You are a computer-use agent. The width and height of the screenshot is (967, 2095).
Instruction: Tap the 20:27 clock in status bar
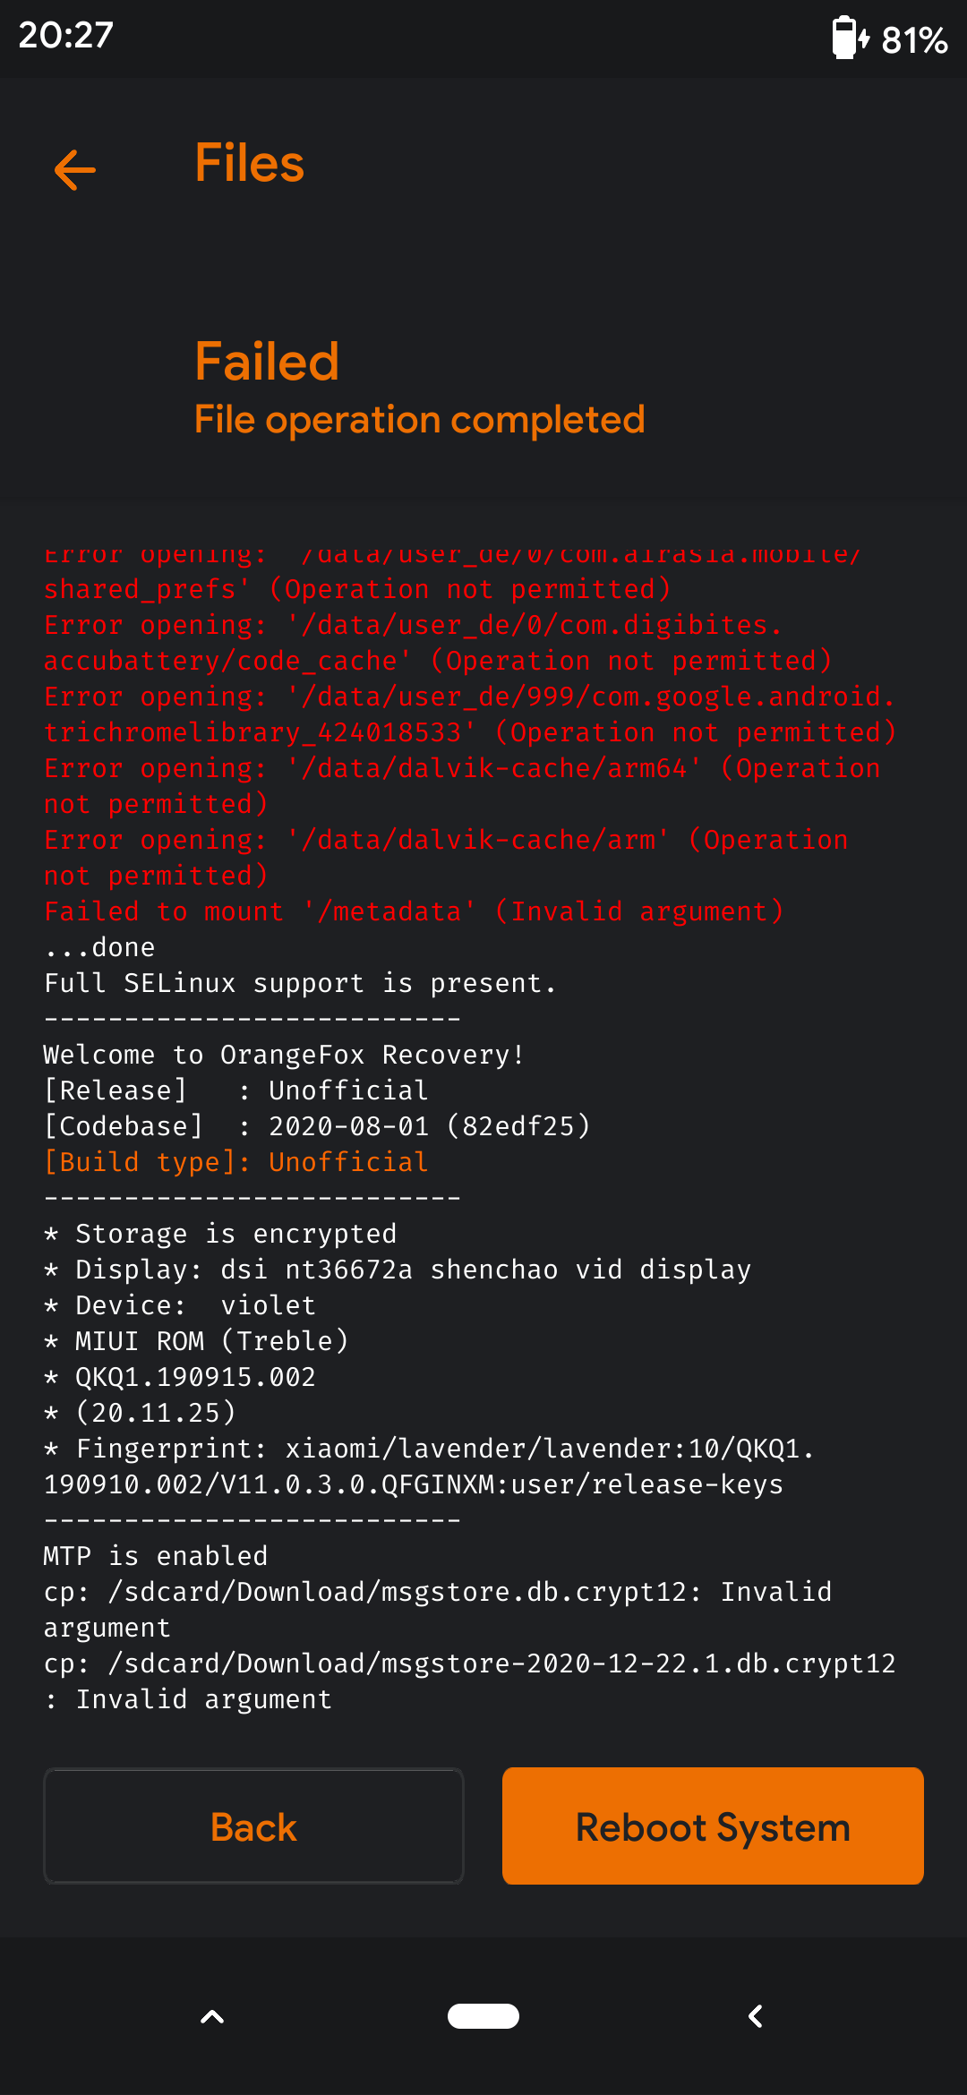[66, 36]
